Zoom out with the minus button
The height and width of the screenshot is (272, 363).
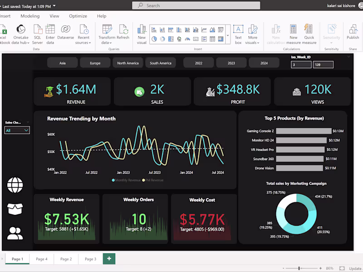click(283, 268)
